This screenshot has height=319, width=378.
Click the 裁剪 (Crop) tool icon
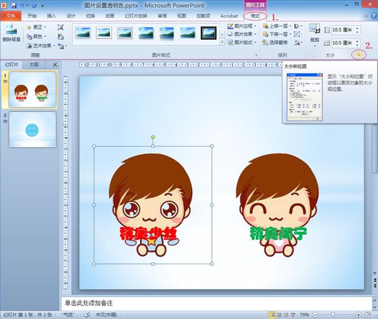click(x=314, y=29)
